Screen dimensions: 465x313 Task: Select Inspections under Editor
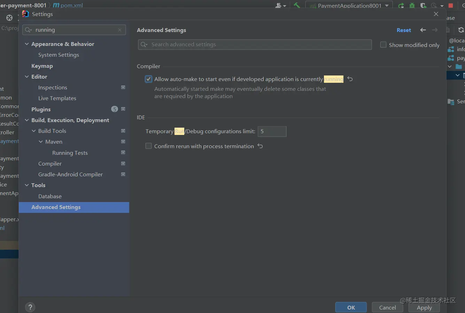(x=53, y=87)
